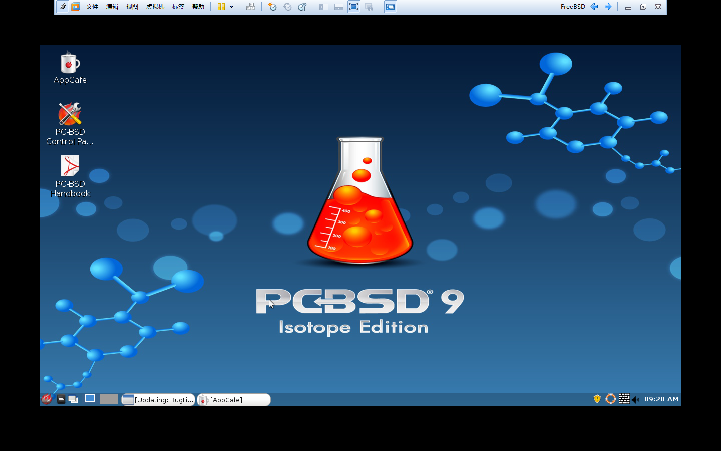Open the 帮助 menu
Screen dimensions: 721x451
pyautogui.click(x=198, y=7)
